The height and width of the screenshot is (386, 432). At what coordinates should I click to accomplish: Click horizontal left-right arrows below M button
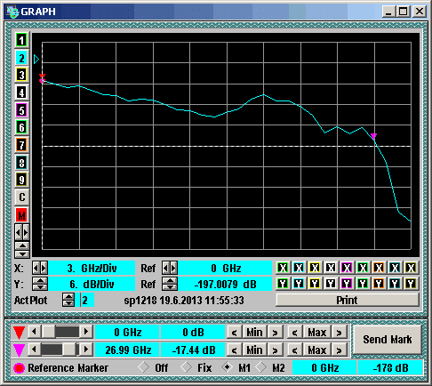point(22,232)
